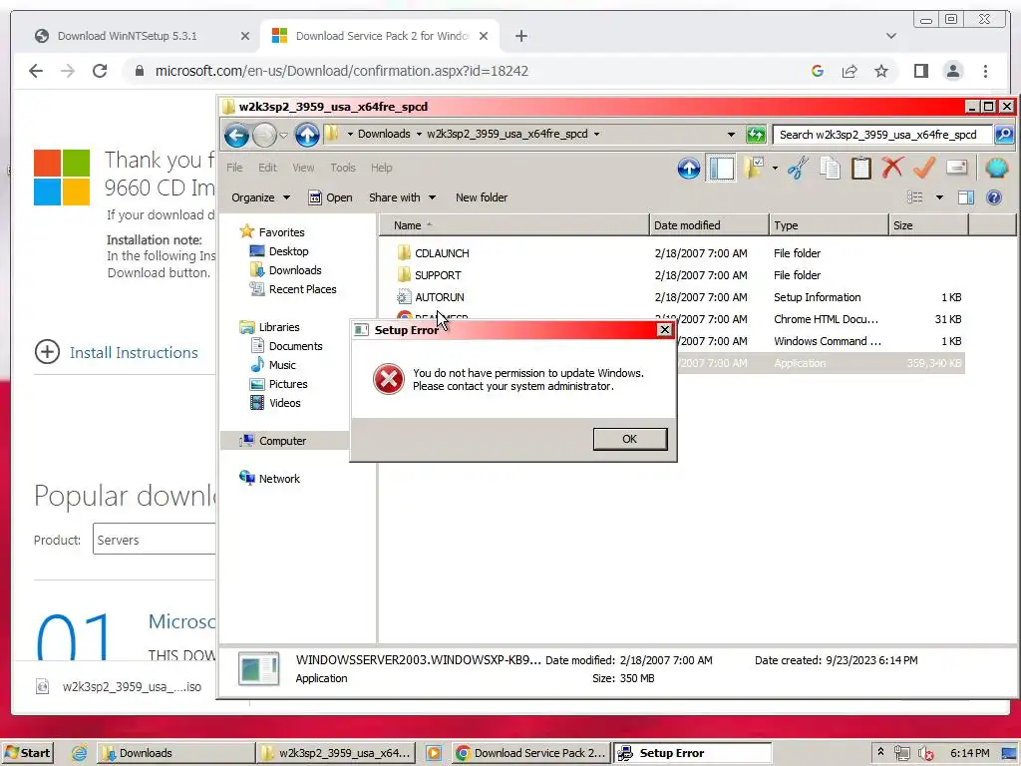Click the blue Up icon in Classic toolbar
Screen dimensions: 1021x766
689,169
